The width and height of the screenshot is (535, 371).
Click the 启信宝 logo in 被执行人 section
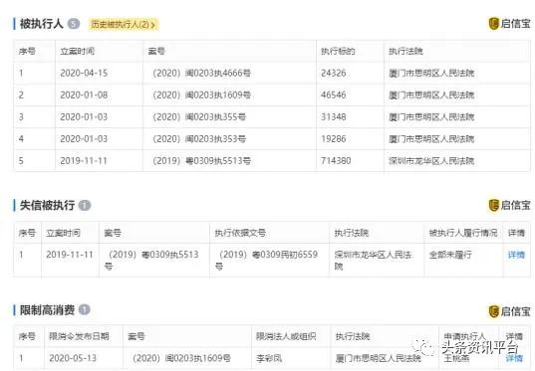(x=510, y=24)
